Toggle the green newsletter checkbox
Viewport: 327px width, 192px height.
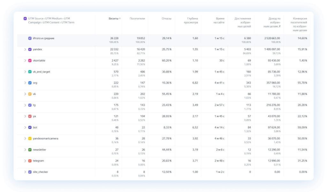tap(30, 150)
